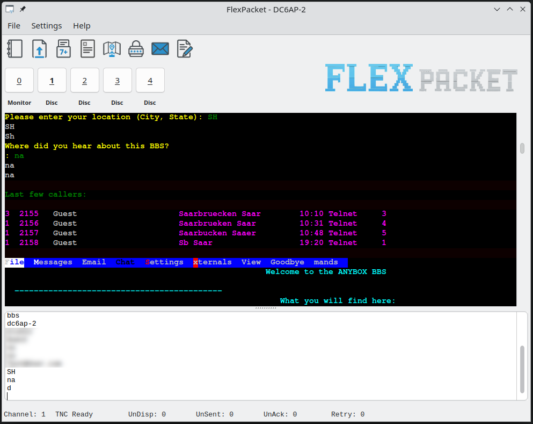
Task: Click the pin icon in title bar
Action: tap(23, 9)
